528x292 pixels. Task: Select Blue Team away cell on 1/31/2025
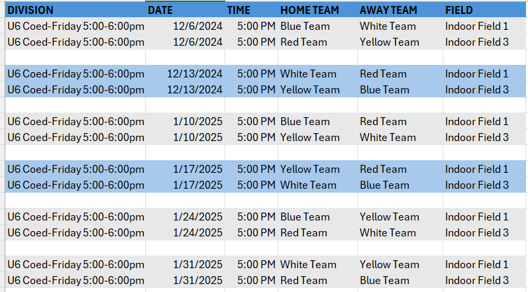[400, 281]
